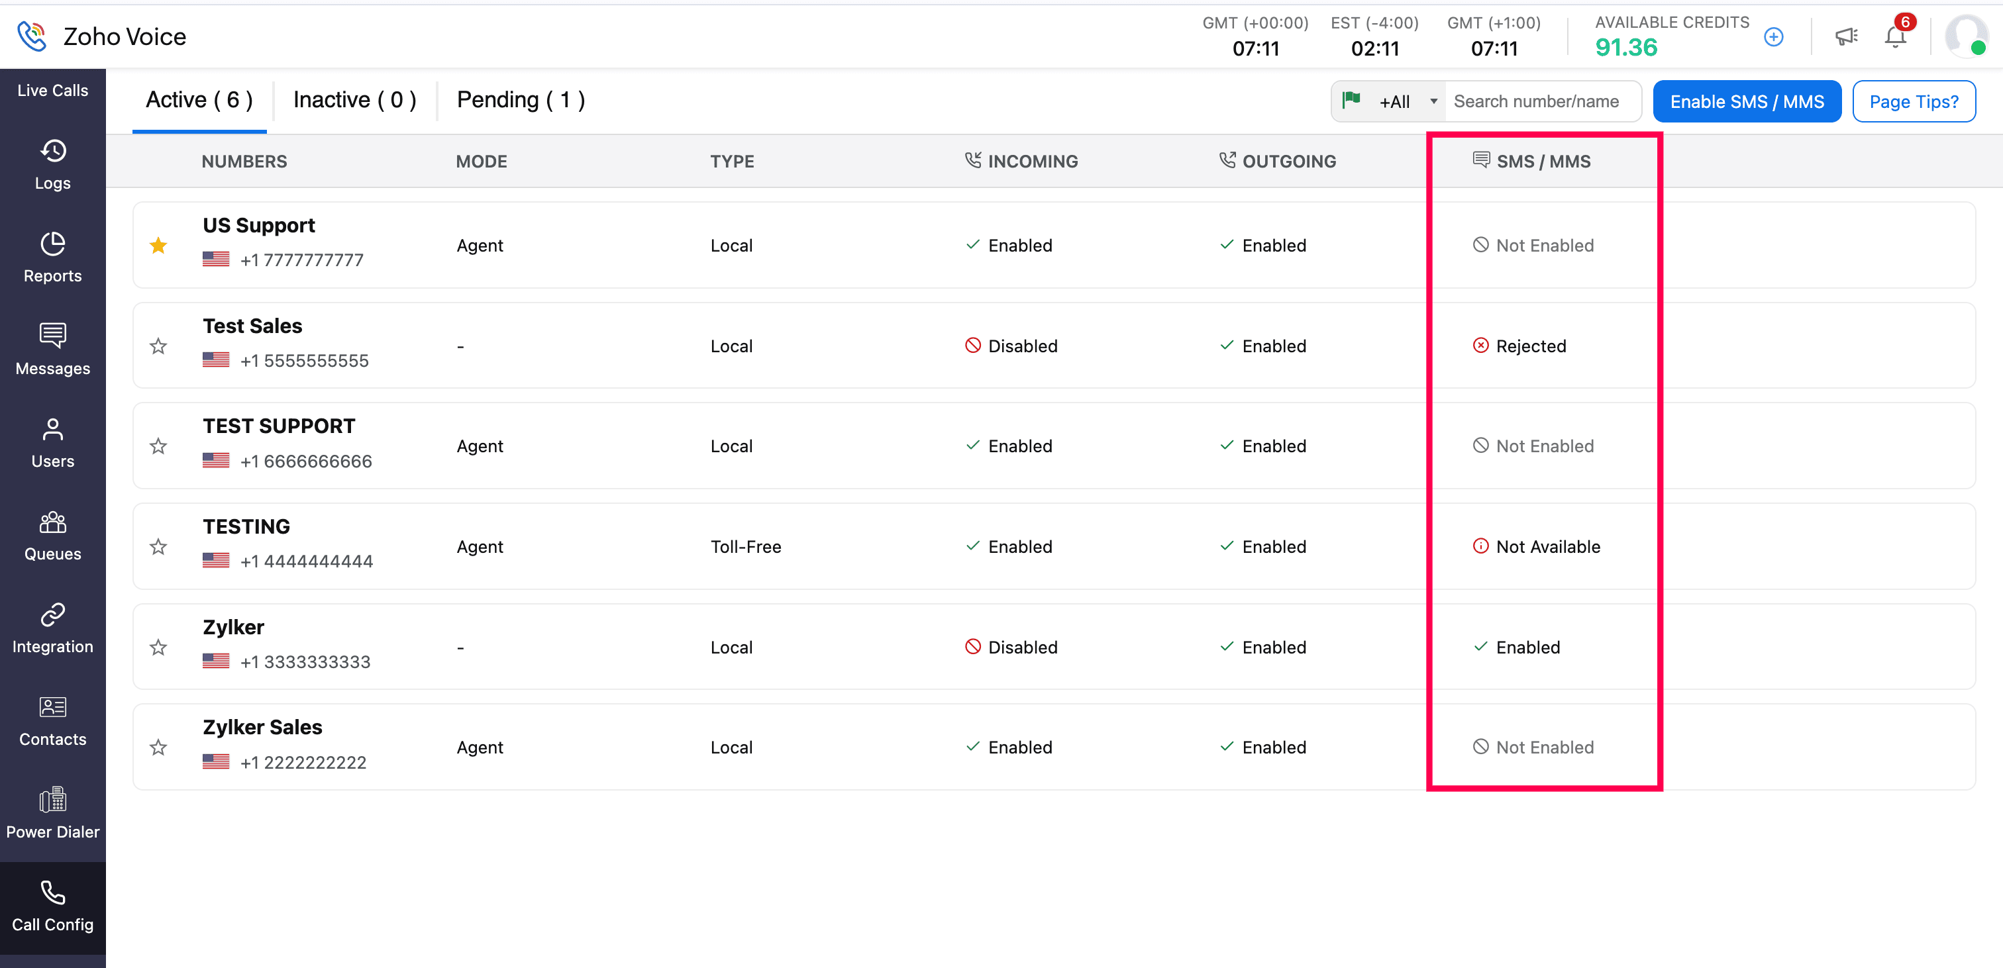Screen dimensions: 2003x968
Task: Open the Logs section in sidebar
Action: [x=52, y=164]
